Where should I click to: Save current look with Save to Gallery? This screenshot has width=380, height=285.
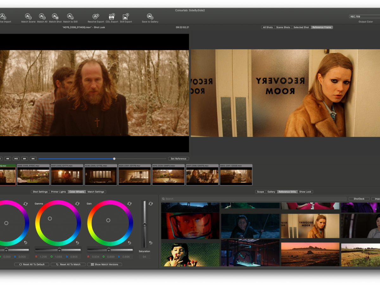coord(150,16)
